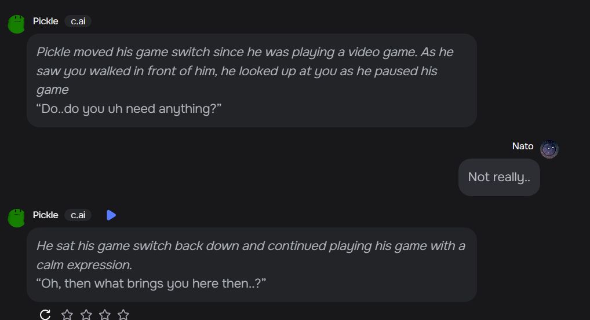
Task: Click the c.ai badge beside the play icon
Action: [x=78, y=215]
